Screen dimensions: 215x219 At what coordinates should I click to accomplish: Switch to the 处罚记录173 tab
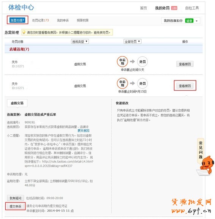(x=40, y=20)
